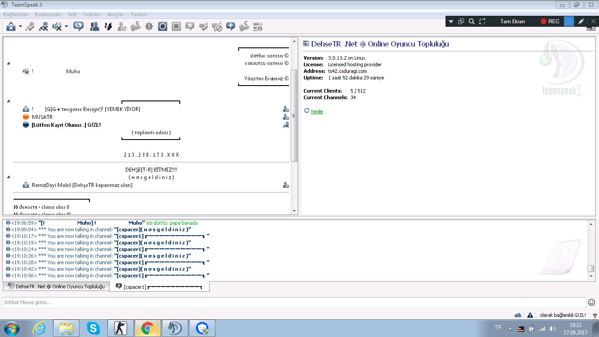The width and height of the screenshot is (599, 337).
Task: Click the channel tree scroll down arrow
Action: coord(295,211)
